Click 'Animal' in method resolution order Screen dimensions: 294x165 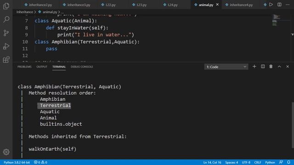pos(48,118)
